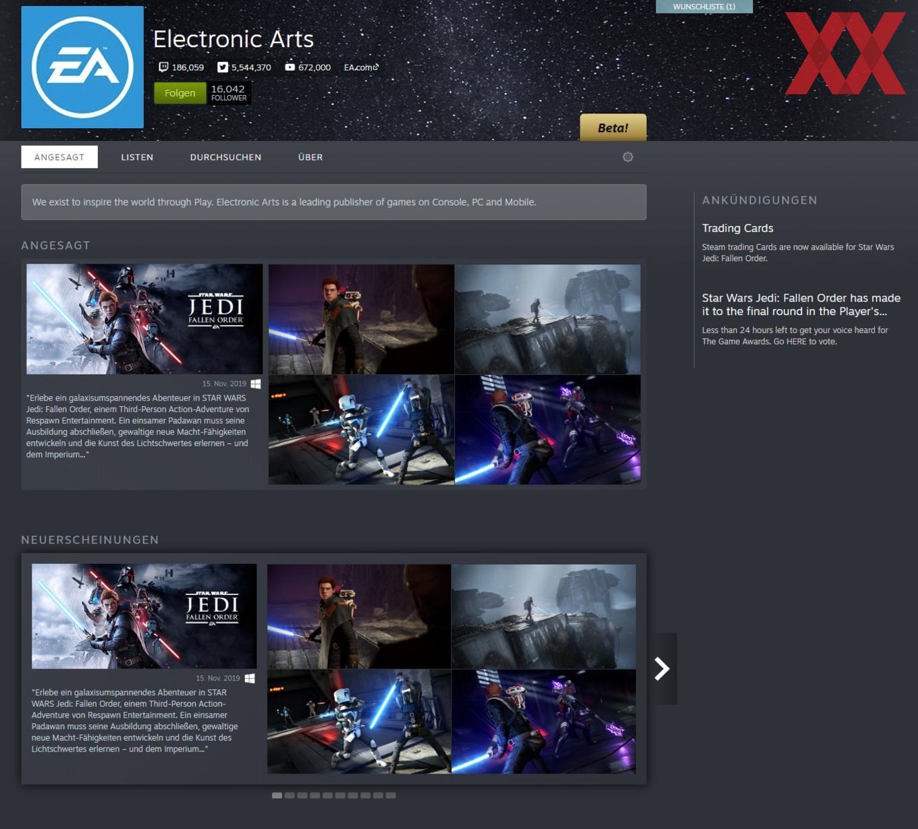Open the YouTube link showing 672,000
The image size is (918, 829).
tap(308, 67)
